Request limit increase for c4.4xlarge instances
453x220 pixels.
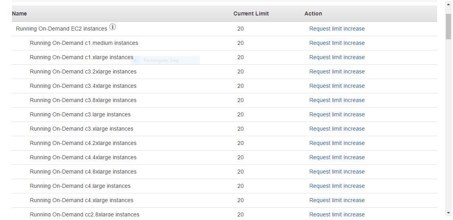click(x=337, y=157)
